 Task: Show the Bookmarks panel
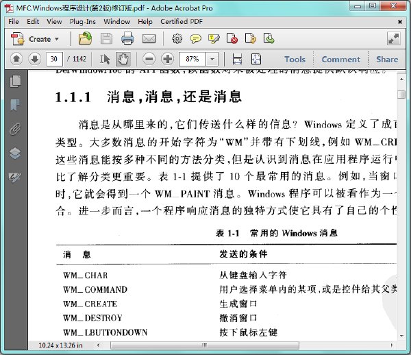tap(15, 105)
